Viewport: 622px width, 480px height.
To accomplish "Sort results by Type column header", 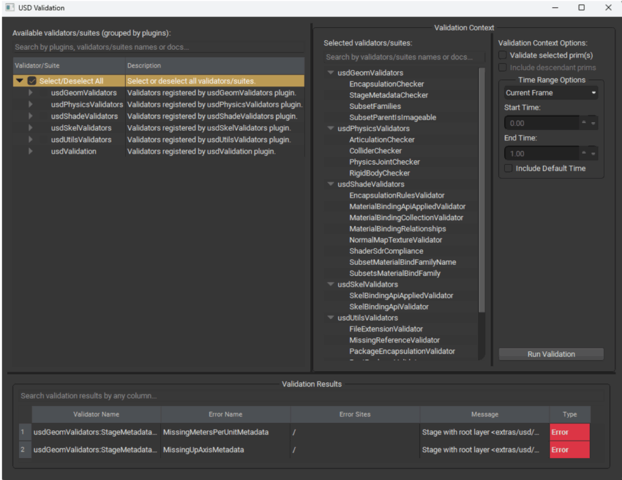I will (569, 414).
